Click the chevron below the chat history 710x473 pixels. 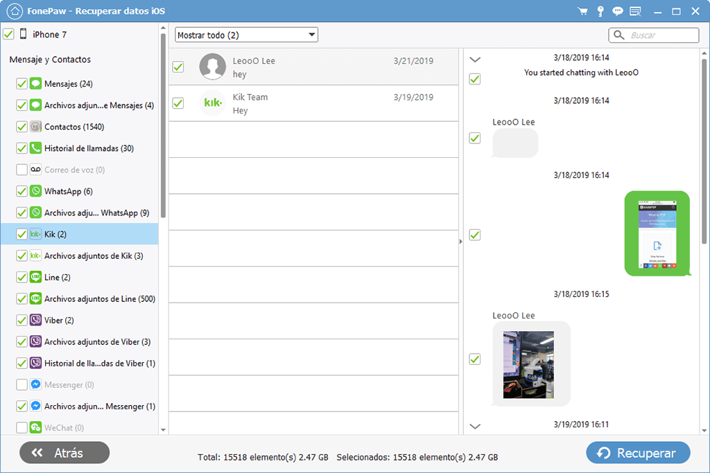(475, 426)
